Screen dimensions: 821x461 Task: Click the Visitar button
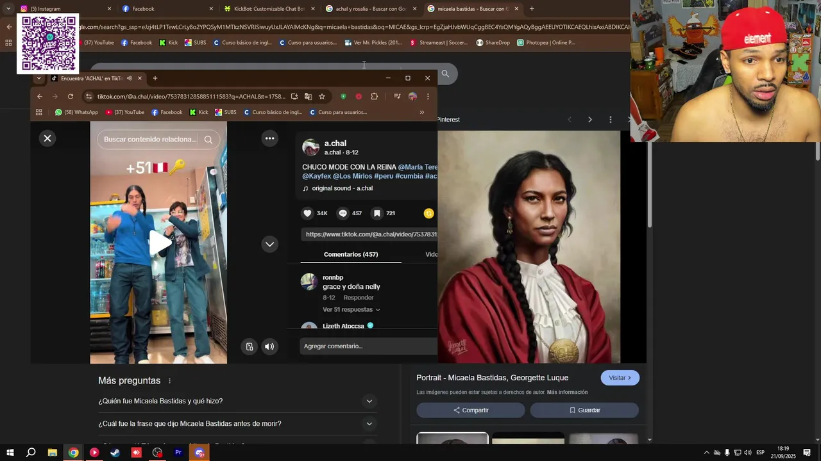620,378
